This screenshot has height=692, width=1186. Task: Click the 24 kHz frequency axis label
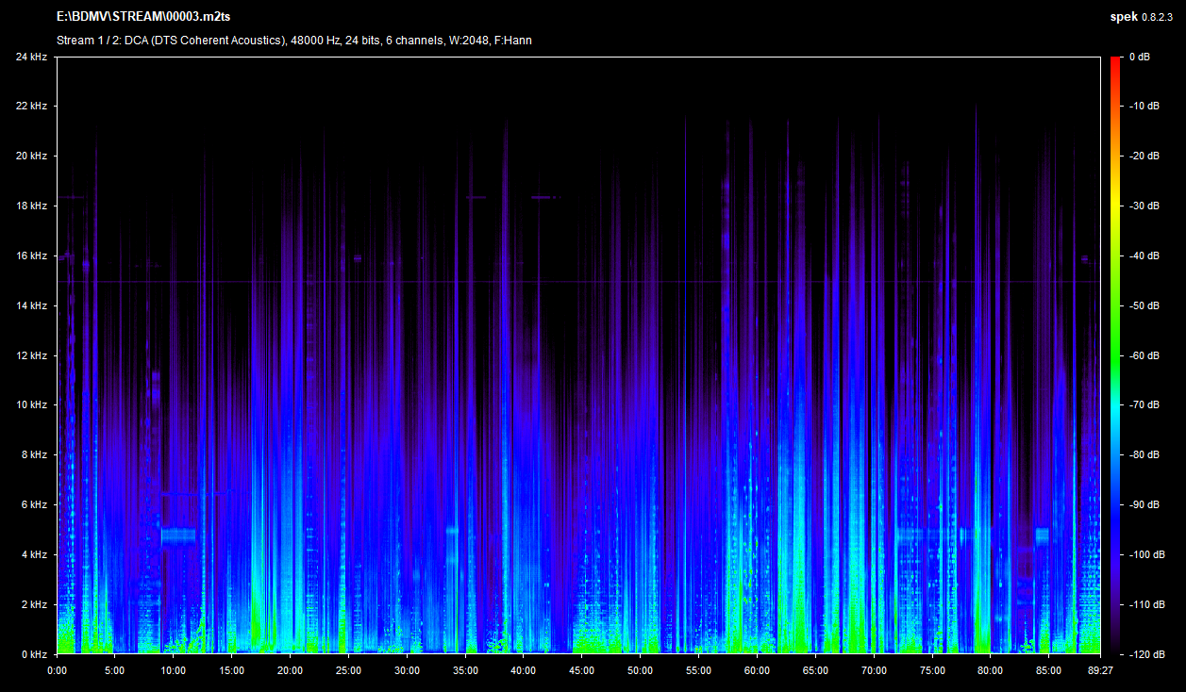[x=31, y=58]
